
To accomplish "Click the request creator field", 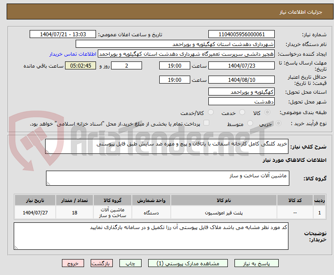I will 186,54.
